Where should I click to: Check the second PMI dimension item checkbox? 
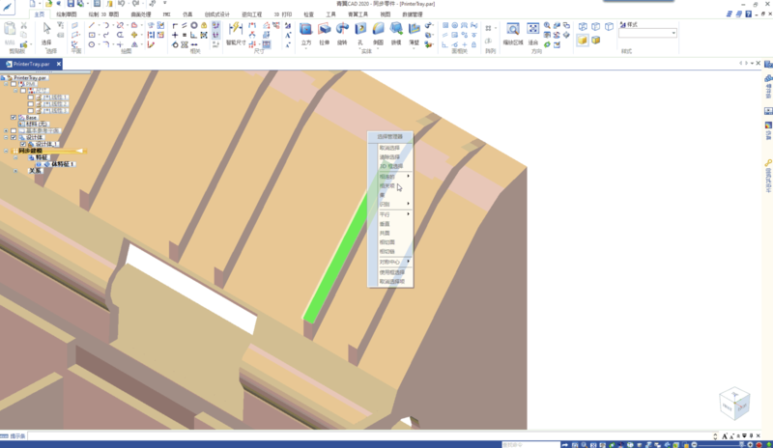tap(31, 104)
